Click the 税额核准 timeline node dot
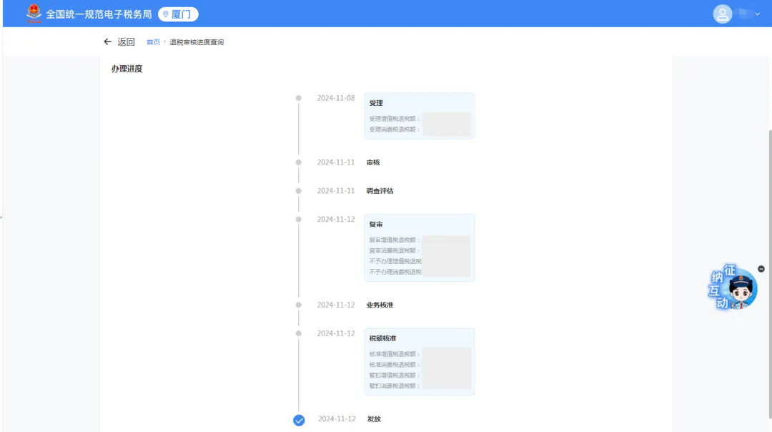The height and width of the screenshot is (432, 772). pyautogui.click(x=299, y=333)
